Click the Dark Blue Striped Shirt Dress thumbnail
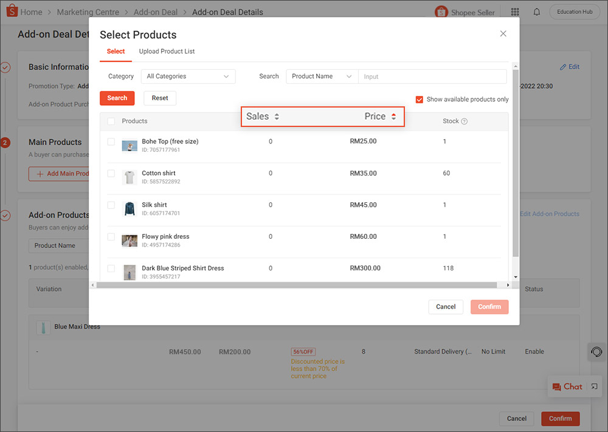The height and width of the screenshot is (432, 608). 129,272
